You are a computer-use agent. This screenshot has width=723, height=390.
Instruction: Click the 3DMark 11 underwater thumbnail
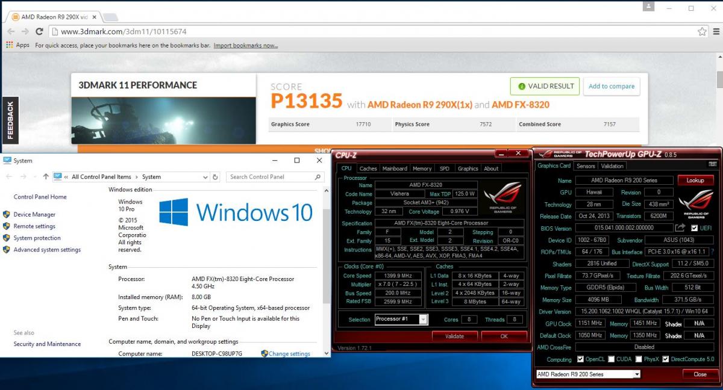163,120
